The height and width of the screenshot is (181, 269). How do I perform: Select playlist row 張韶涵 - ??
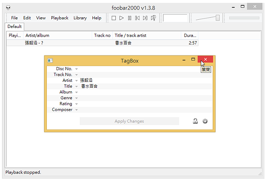click(102, 43)
